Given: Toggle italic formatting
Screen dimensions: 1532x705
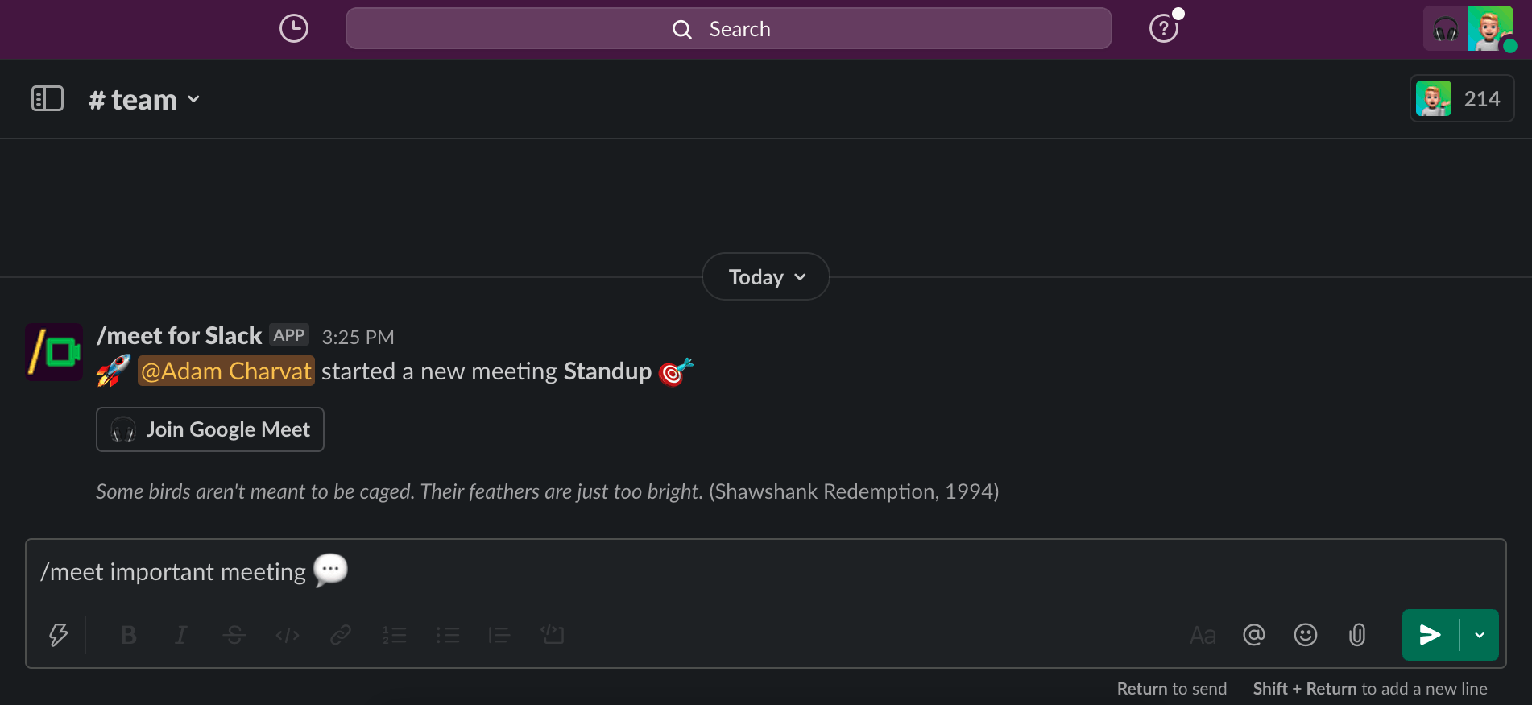Looking at the screenshot, I should click(x=181, y=635).
